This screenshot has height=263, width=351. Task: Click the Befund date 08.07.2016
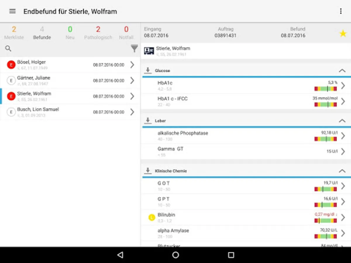[x=293, y=36]
